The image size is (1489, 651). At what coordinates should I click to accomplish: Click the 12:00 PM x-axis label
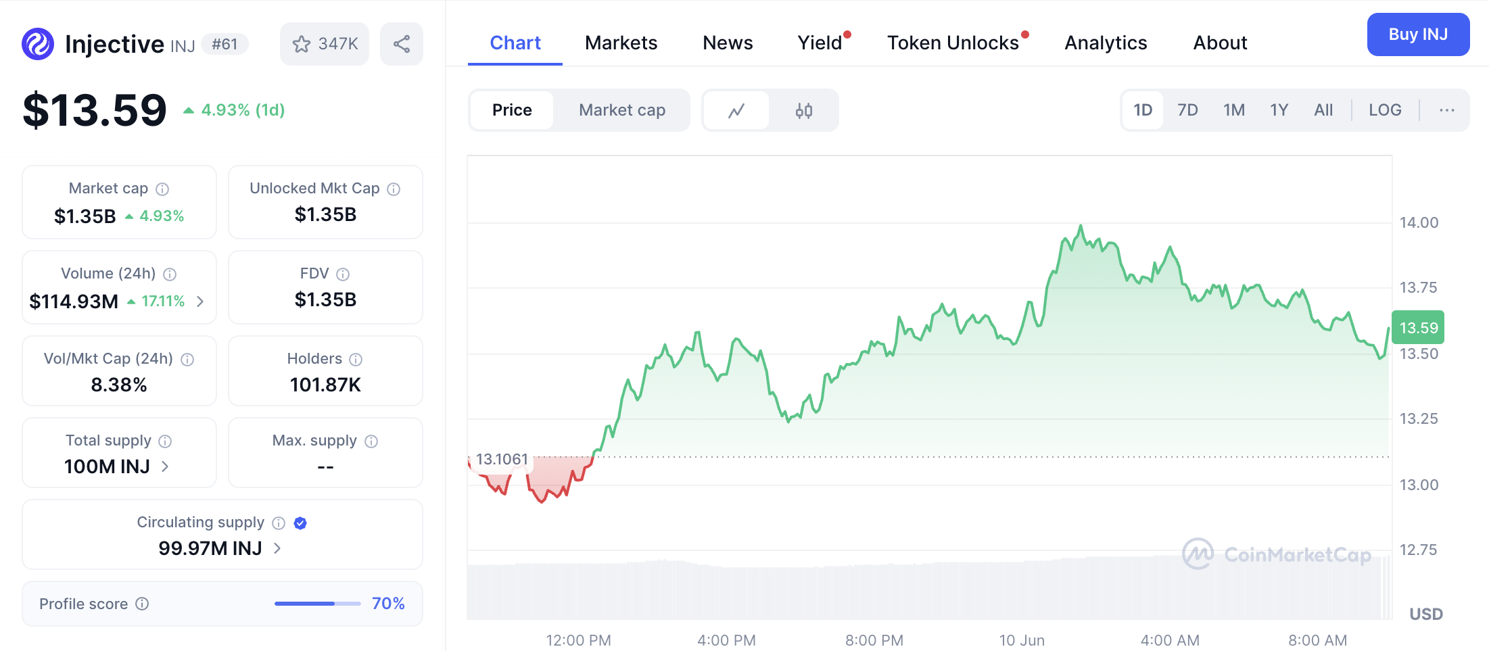click(578, 640)
